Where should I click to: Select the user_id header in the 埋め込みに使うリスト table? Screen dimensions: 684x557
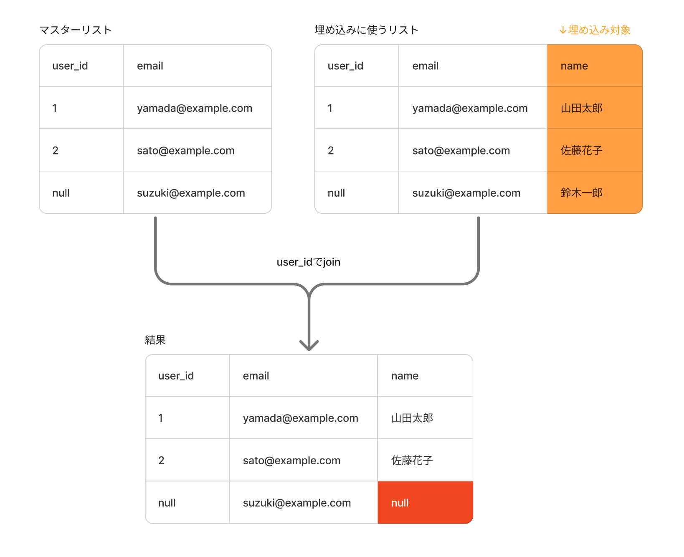tap(345, 66)
